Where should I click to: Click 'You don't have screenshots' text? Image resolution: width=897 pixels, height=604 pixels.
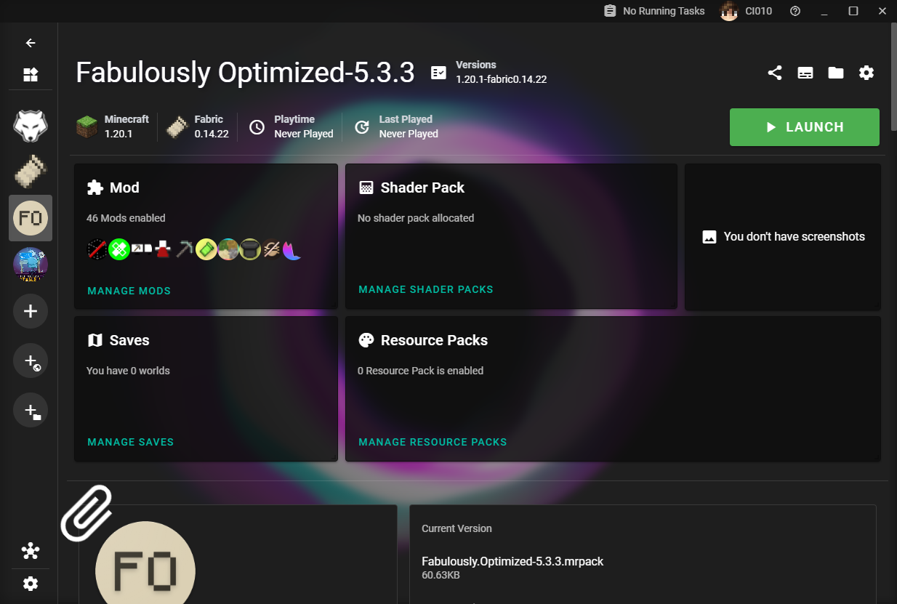pos(795,236)
